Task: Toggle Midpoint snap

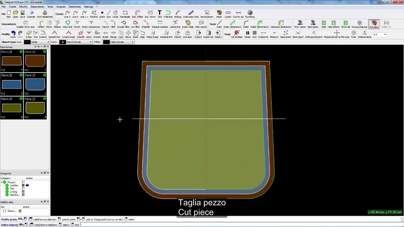Action: click(x=274, y=34)
